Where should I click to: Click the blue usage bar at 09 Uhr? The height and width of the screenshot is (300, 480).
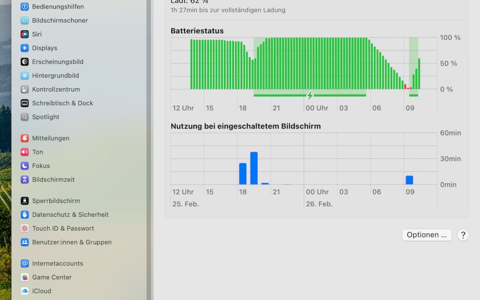click(x=409, y=180)
